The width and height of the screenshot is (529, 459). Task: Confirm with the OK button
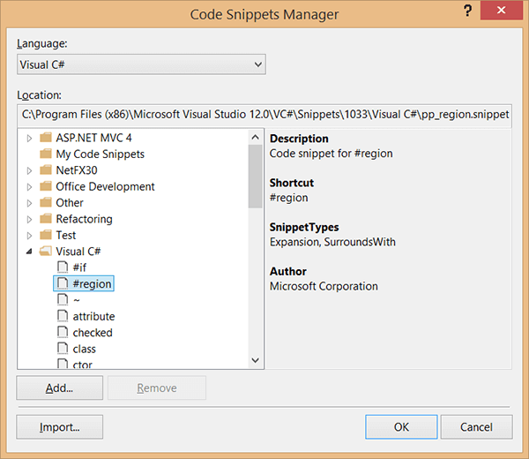401,427
